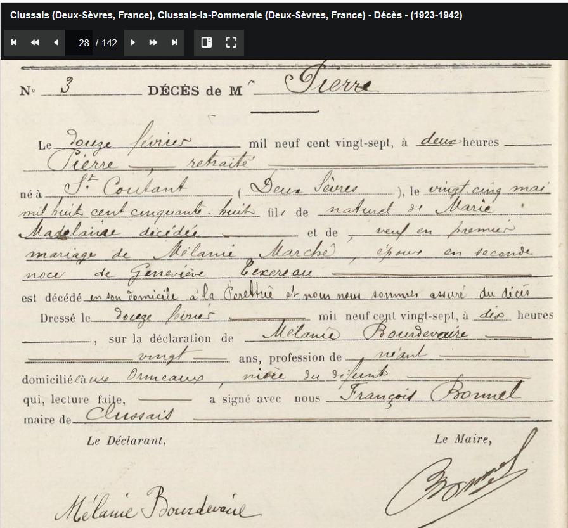Viewport: 568px width, 528px height.
Task: Skip back several pages with double-left arrows
Action: point(35,42)
